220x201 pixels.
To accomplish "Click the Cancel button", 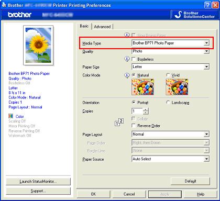I will [x=129, y=194].
